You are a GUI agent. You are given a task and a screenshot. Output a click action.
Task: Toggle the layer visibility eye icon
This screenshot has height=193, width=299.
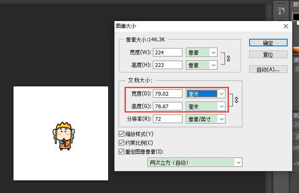(296, 164)
